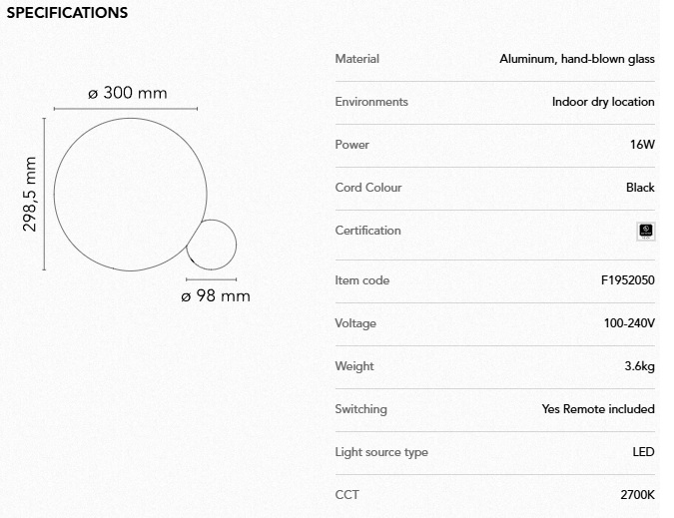
Task: Click the 'Aluminum, hand-blown glass' value
Action: 577,59
